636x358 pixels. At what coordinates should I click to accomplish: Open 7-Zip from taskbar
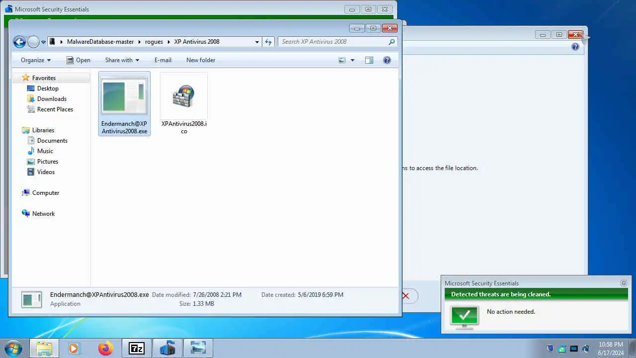coord(136,348)
